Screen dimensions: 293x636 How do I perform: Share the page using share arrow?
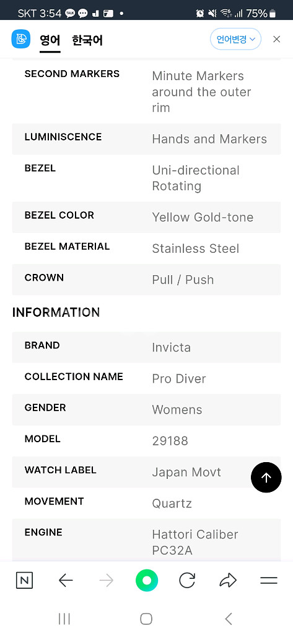click(228, 581)
